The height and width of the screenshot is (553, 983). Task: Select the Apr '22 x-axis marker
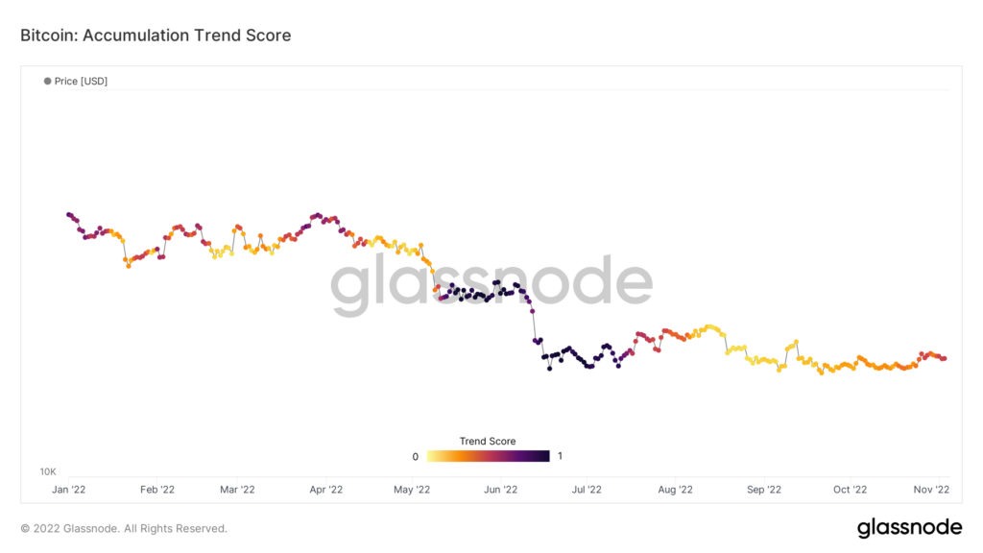326,490
